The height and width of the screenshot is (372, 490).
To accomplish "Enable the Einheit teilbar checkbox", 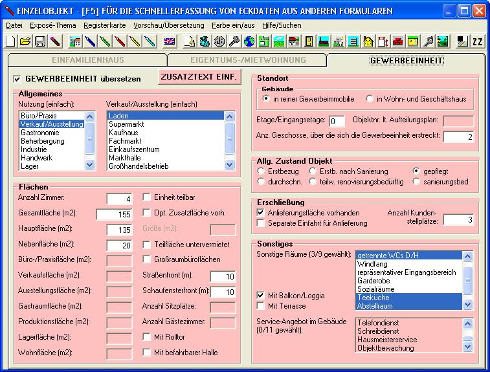I will coord(146,197).
